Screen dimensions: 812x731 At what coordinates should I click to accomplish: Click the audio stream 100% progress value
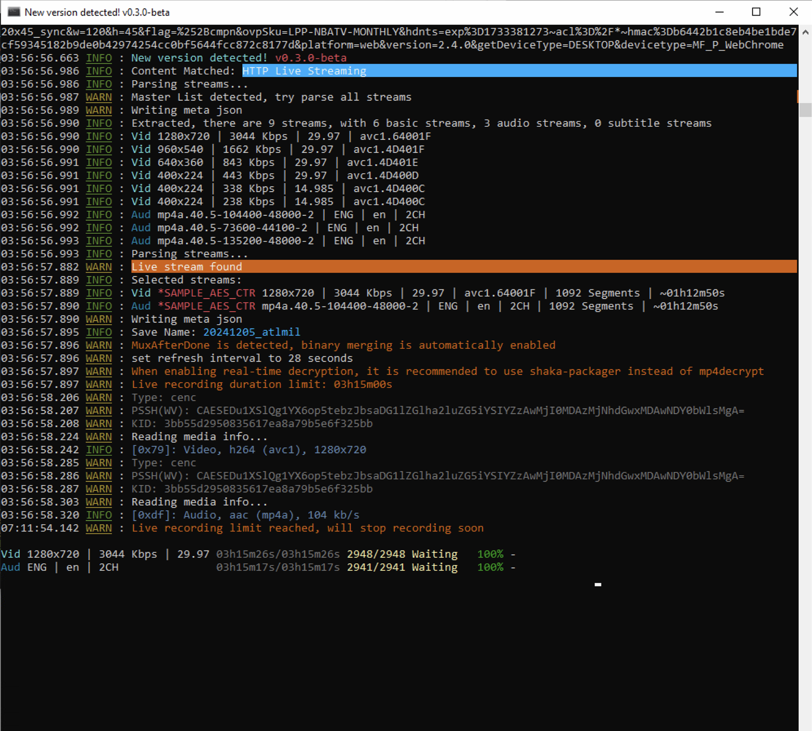click(x=490, y=567)
